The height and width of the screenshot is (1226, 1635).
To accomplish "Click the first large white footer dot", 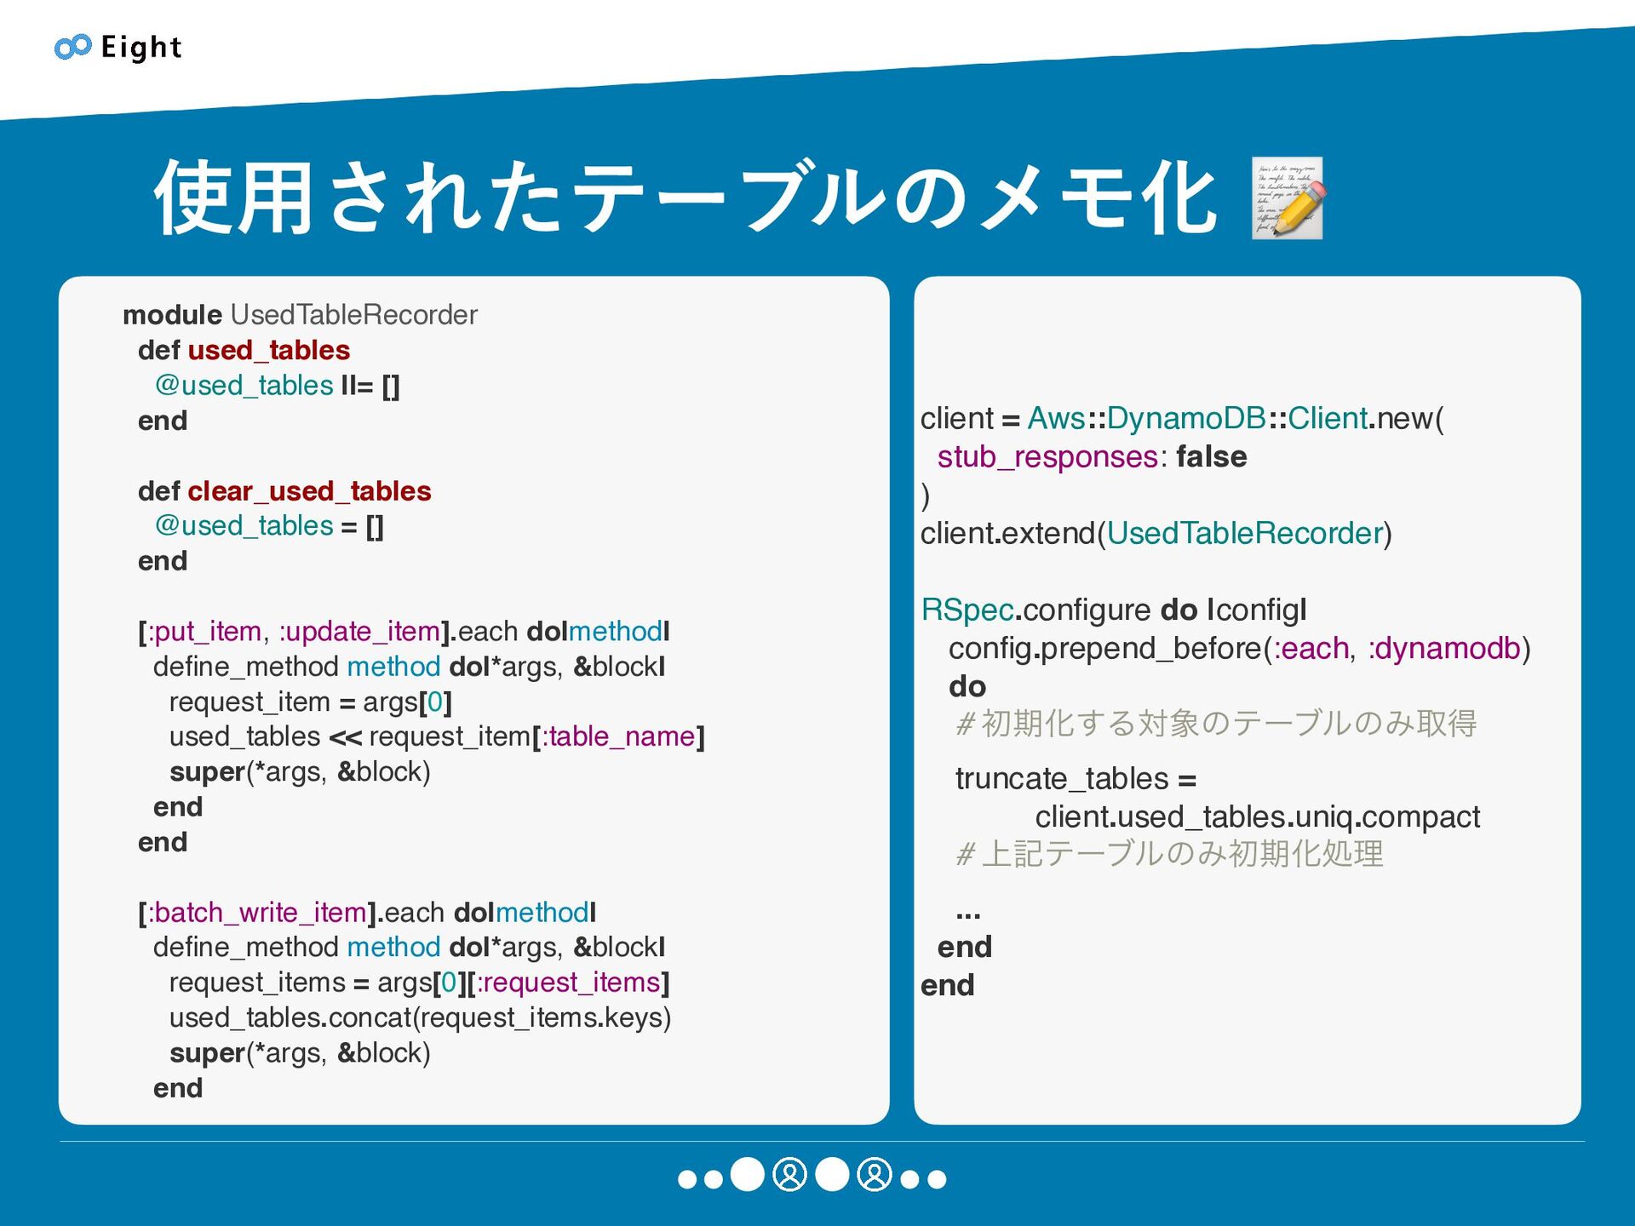I will click(748, 1175).
